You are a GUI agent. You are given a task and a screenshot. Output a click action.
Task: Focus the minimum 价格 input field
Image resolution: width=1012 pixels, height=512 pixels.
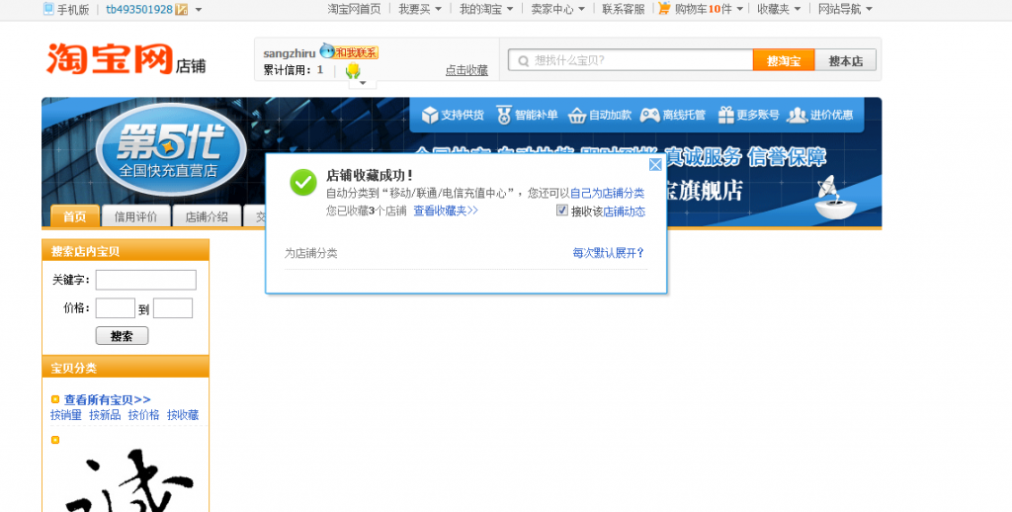[x=115, y=308]
